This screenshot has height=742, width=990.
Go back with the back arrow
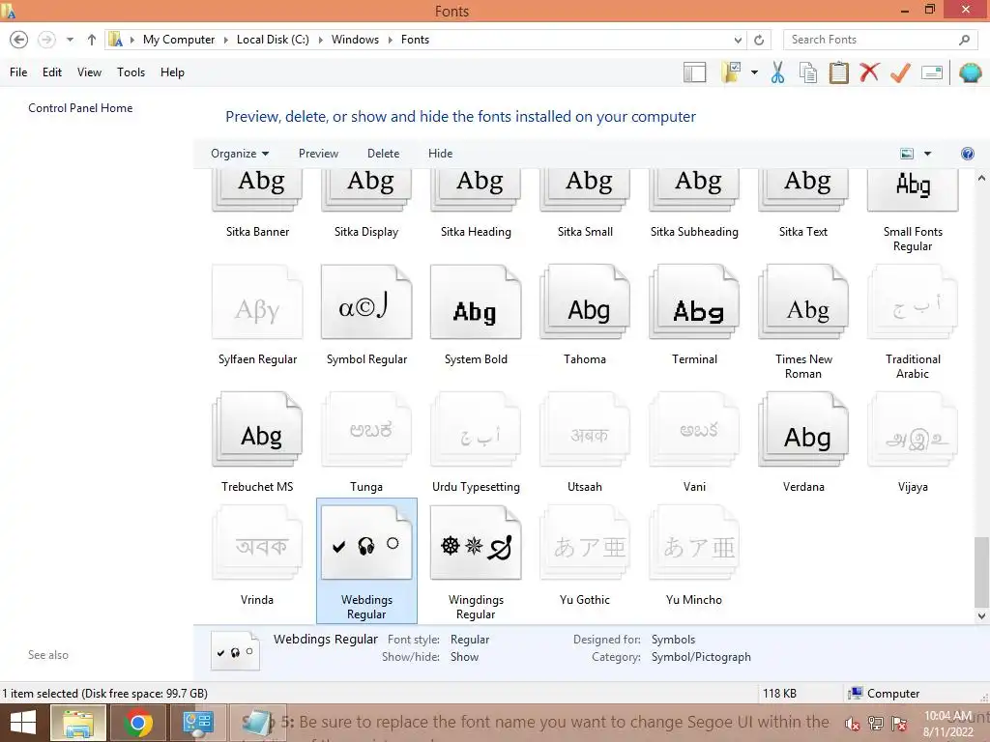point(19,40)
